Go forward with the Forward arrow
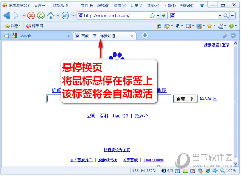Screen dimensions: 241x176 (16, 16)
